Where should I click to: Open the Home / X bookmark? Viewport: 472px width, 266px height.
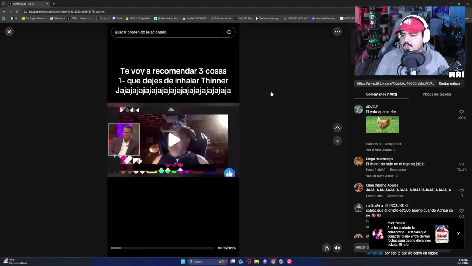tap(103, 18)
